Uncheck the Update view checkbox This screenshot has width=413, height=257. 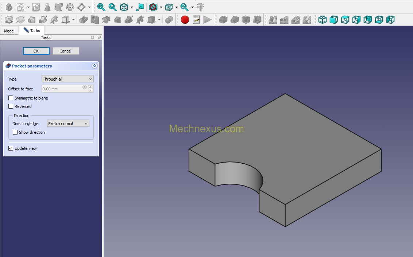[x=11, y=148]
